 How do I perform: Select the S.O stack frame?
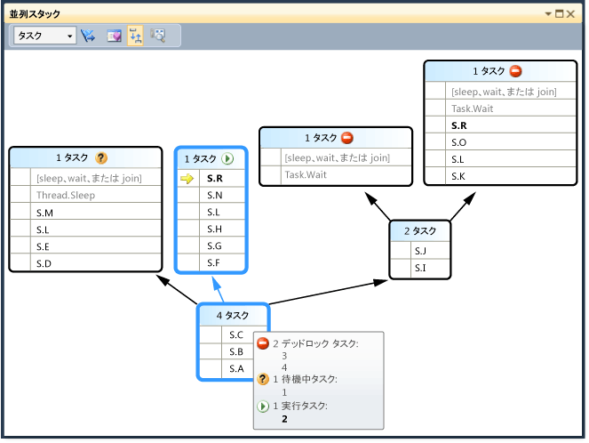[458, 142]
